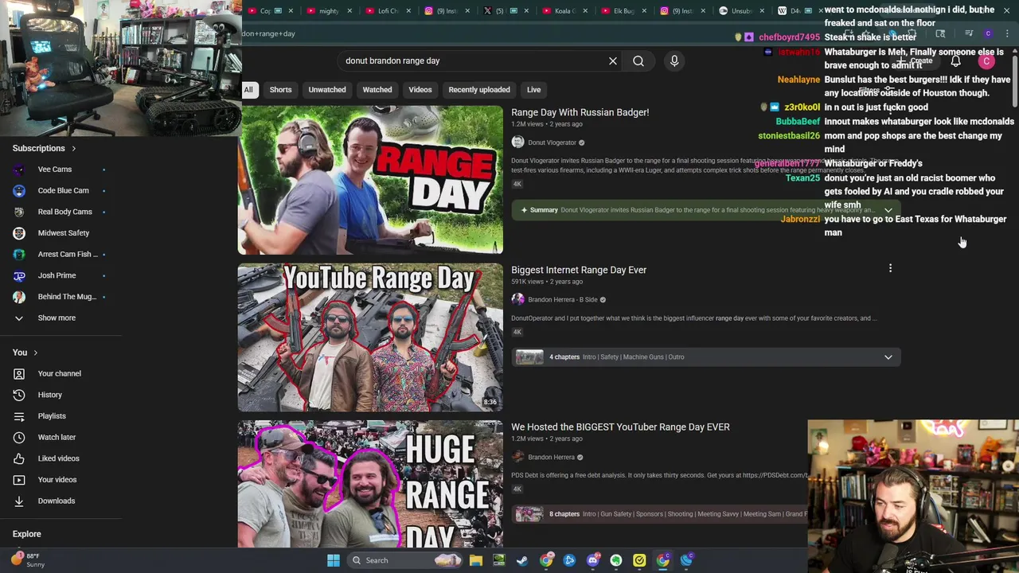Go to Brandon Herrera channel name

pos(551,457)
